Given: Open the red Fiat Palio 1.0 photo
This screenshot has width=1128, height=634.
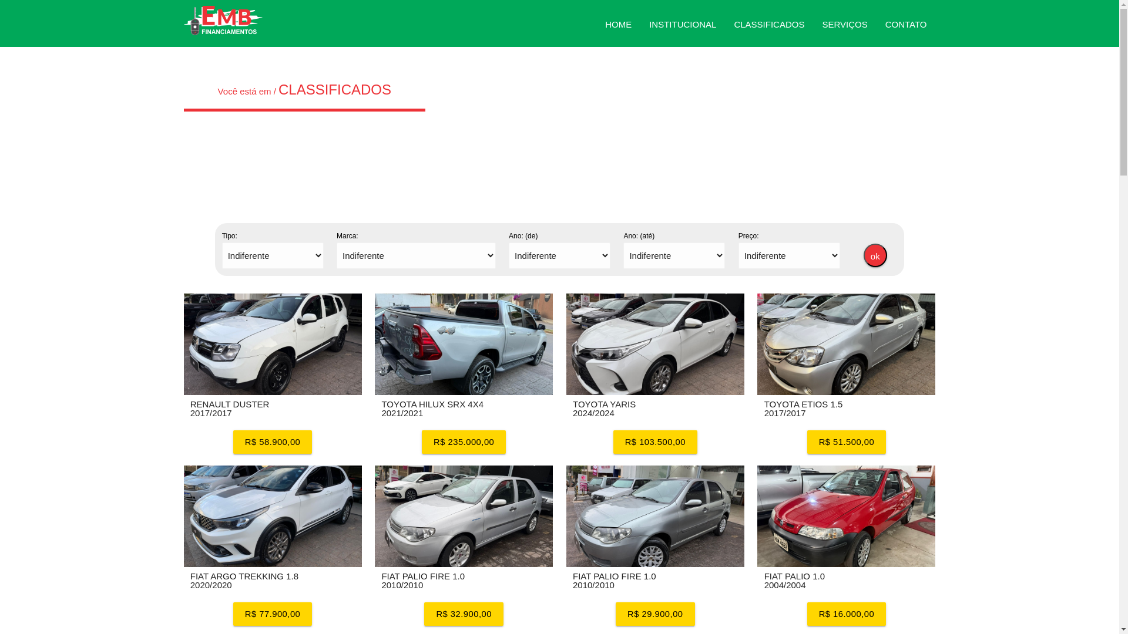Looking at the screenshot, I should point(846,516).
